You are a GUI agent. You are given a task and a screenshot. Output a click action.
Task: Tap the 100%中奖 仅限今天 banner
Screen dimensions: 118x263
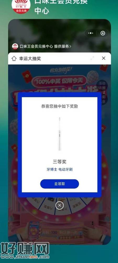59,81
